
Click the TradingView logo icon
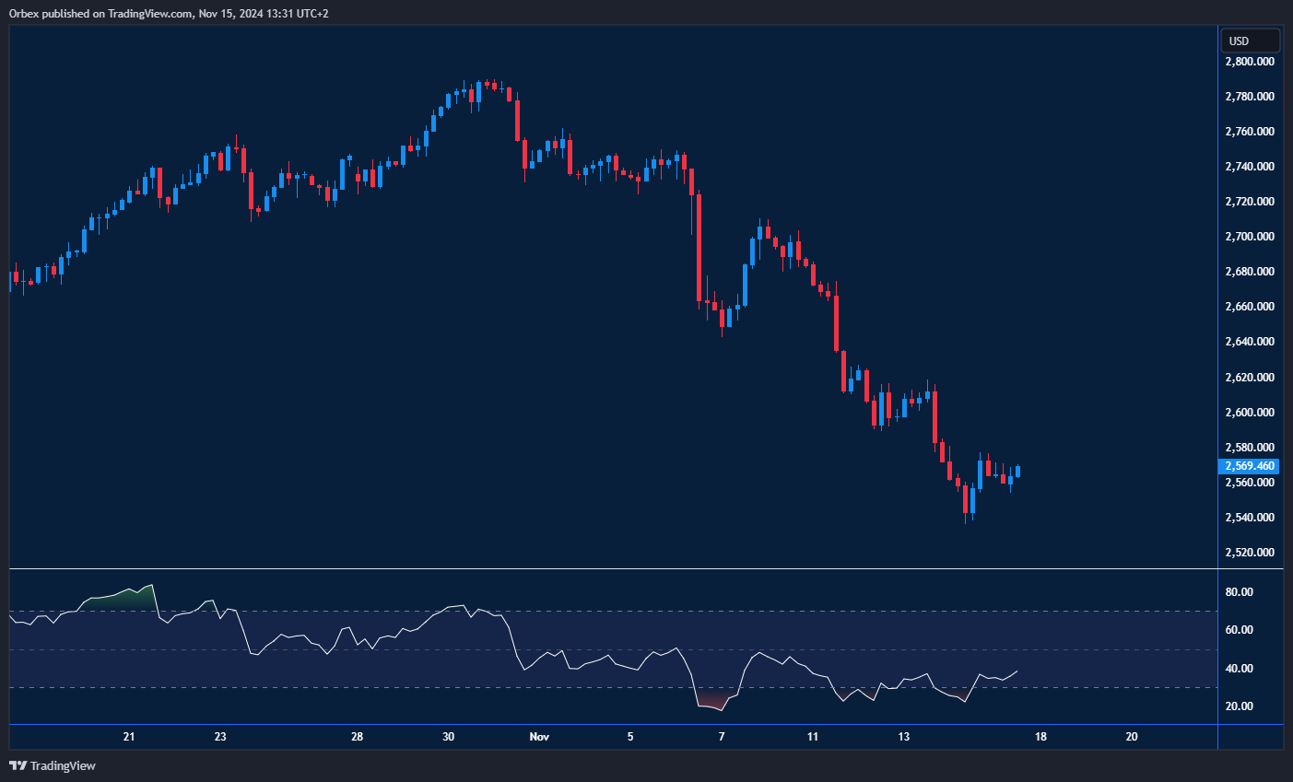tap(18, 765)
